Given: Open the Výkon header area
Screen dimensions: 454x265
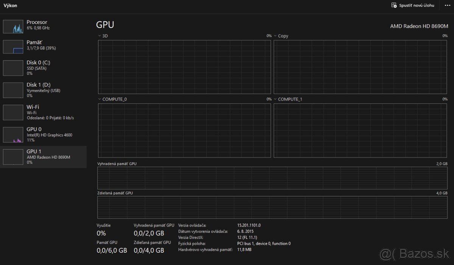Looking at the screenshot, I should click(10, 5).
